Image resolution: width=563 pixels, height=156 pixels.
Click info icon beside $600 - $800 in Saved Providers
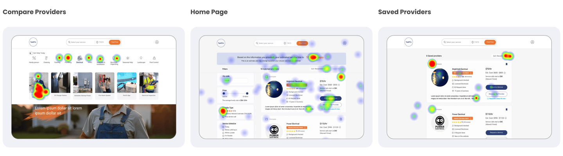coord(505,73)
